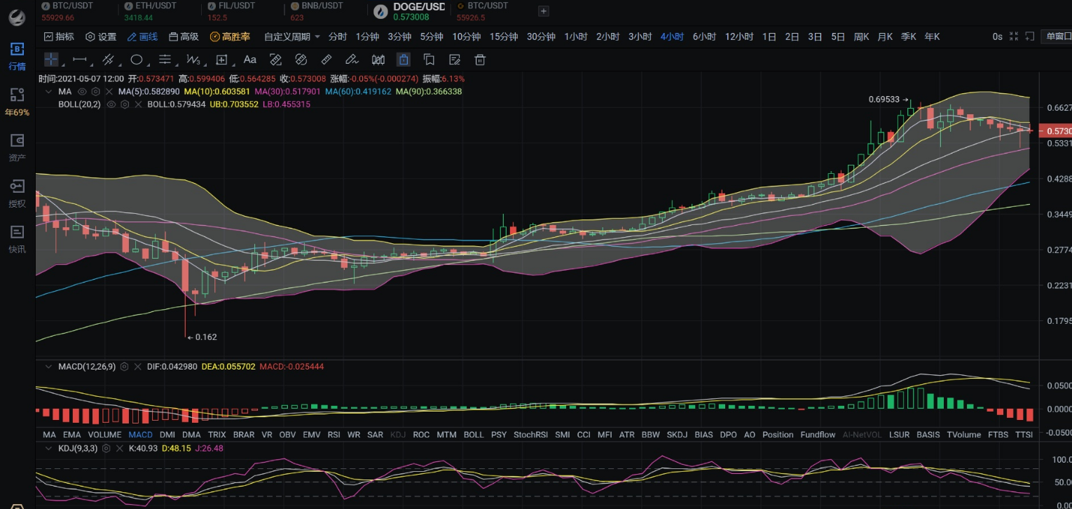Open the 设置 settings button
1072x509 pixels.
click(101, 36)
